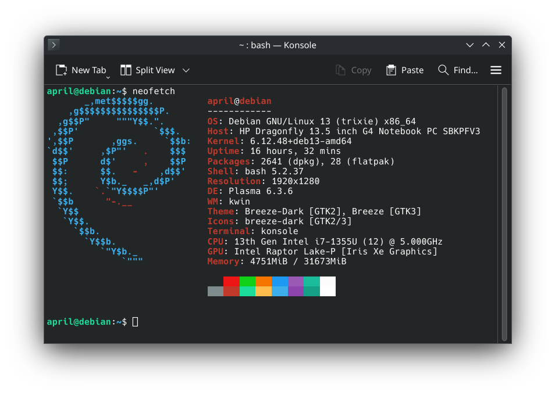Open the Find search tool

(x=458, y=70)
